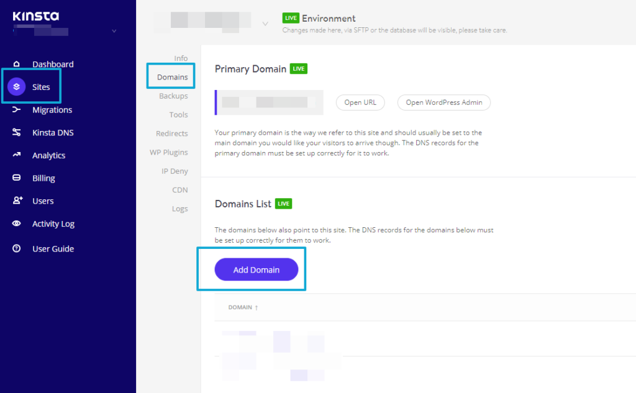Open WordPress Admin for the primary domain

pos(443,102)
